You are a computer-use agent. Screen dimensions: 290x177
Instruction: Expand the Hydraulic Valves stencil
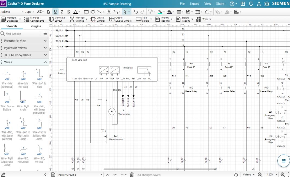[24, 48]
